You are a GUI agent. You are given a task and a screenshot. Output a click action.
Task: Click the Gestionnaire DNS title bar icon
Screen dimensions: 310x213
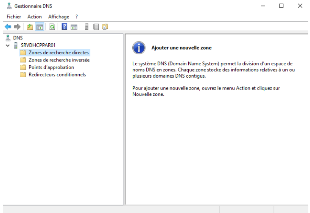coord(9,6)
